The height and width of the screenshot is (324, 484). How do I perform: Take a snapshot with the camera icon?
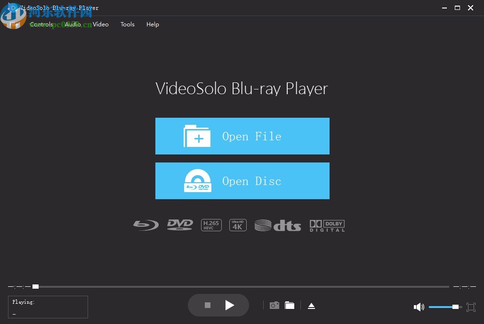pos(274,305)
